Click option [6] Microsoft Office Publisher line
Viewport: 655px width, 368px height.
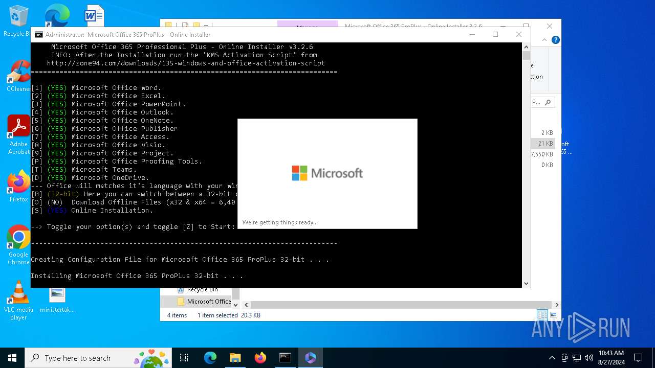pyautogui.click(x=104, y=129)
